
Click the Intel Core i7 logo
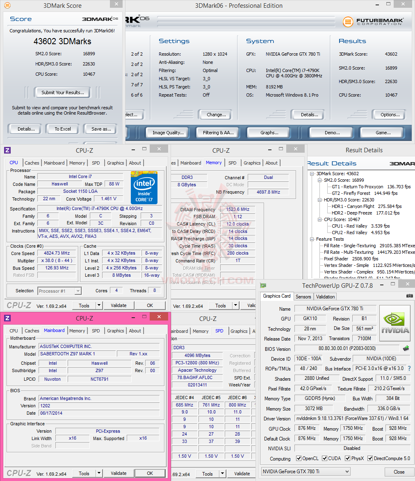[144, 188]
